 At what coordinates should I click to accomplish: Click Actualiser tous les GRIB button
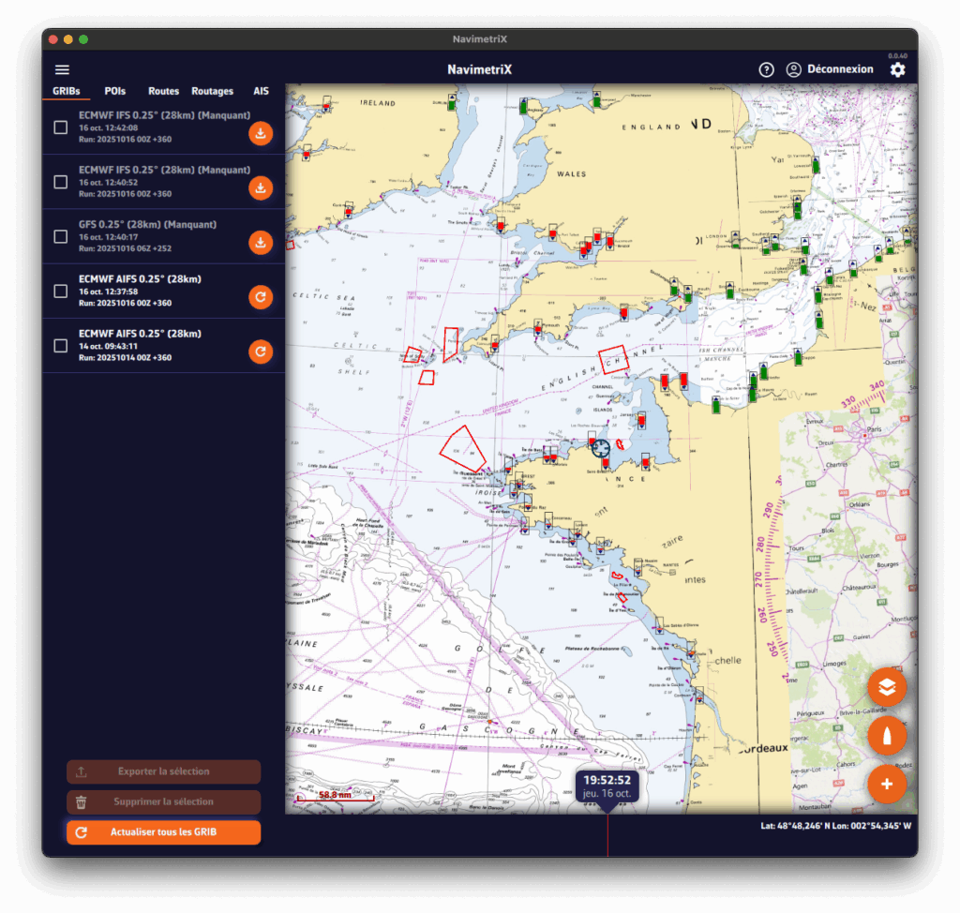[163, 832]
